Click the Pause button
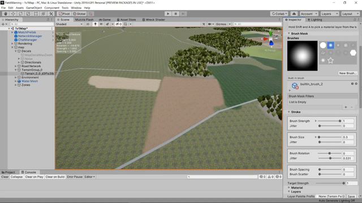This screenshot has width=362, height=203. 175,14
